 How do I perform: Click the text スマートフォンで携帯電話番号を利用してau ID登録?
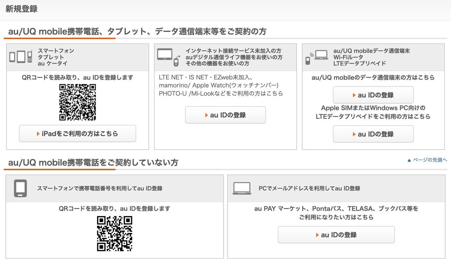point(100,188)
